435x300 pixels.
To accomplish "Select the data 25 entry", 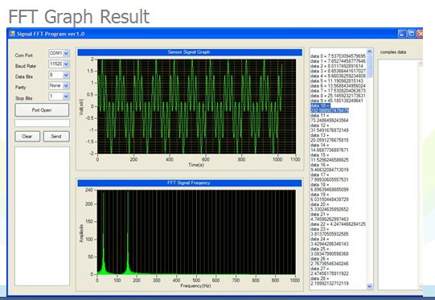I will (330, 252).
